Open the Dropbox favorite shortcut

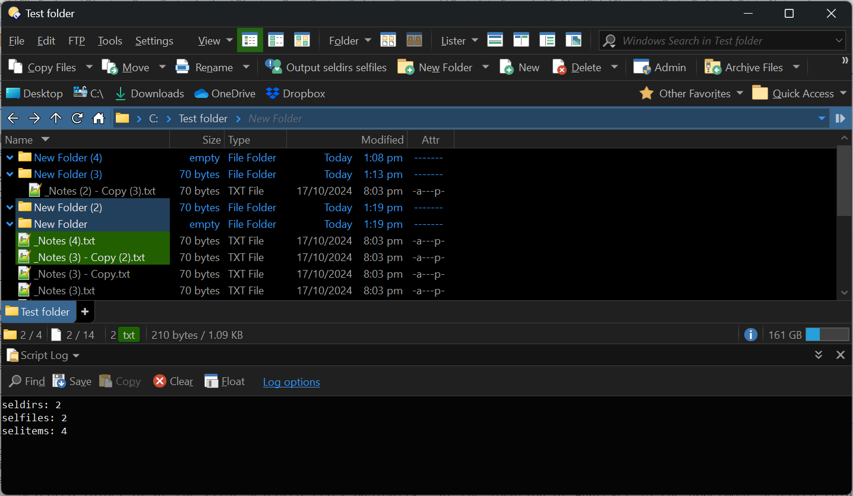(296, 94)
